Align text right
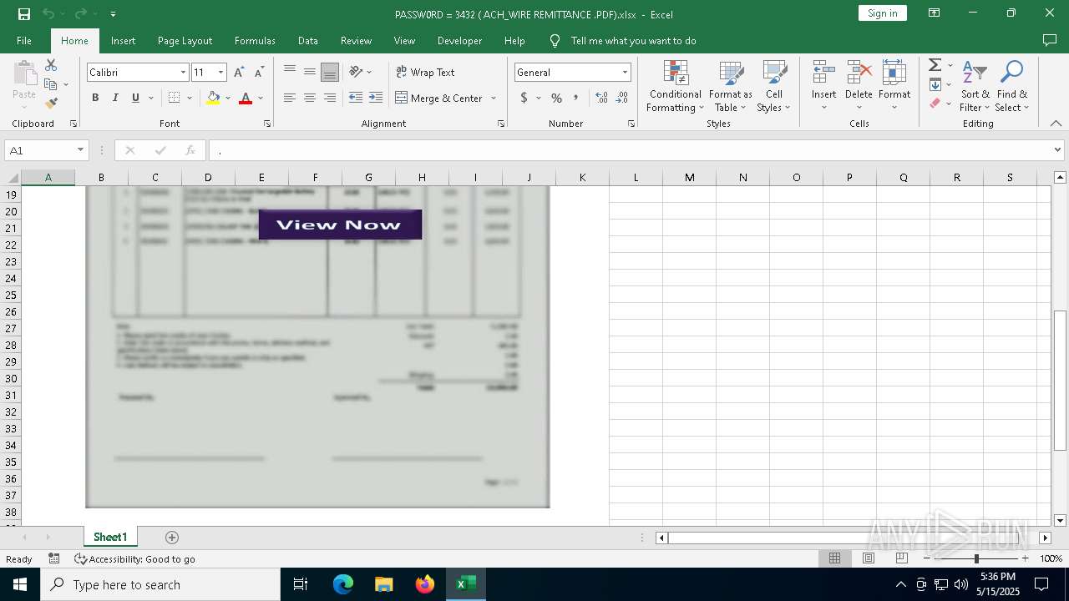This screenshot has width=1069, height=601. pos(330,98)
